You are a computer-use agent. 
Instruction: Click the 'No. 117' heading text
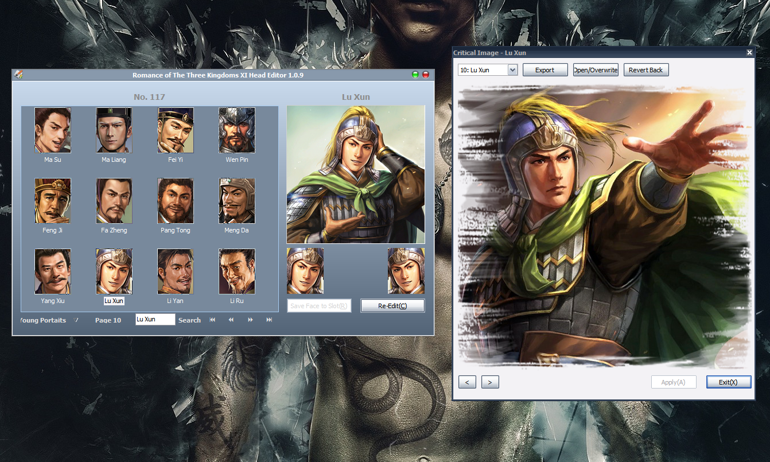pyautogui.click(x=149, y=97)
